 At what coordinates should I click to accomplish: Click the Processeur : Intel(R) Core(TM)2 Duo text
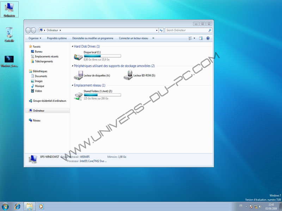coord(87,161)
